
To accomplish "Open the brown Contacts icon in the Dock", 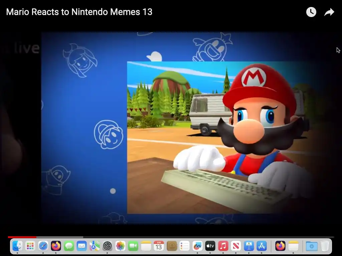I will [172, 246].
